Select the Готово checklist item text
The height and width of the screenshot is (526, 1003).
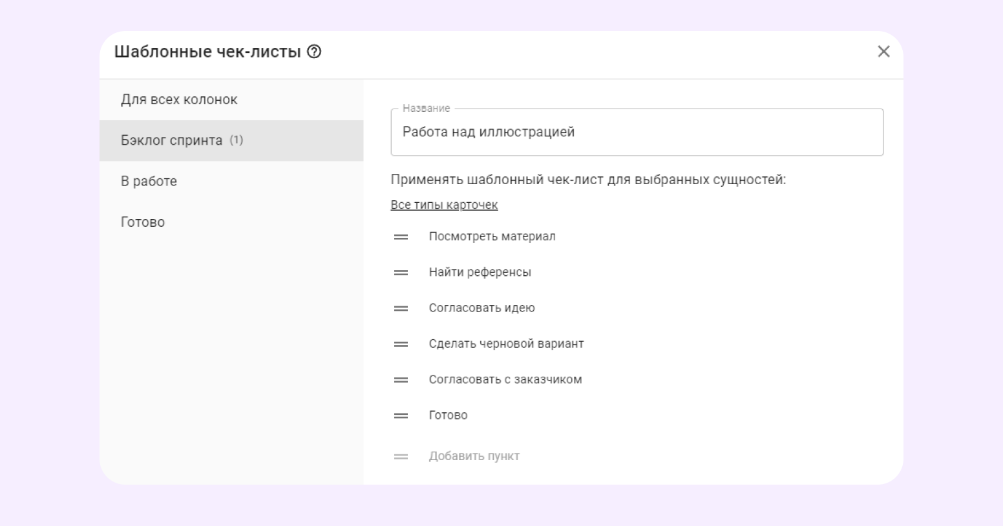tap(448, 415)
